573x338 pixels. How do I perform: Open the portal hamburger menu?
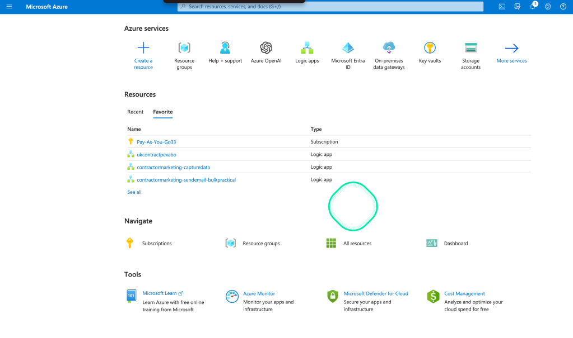click(9, 7)
